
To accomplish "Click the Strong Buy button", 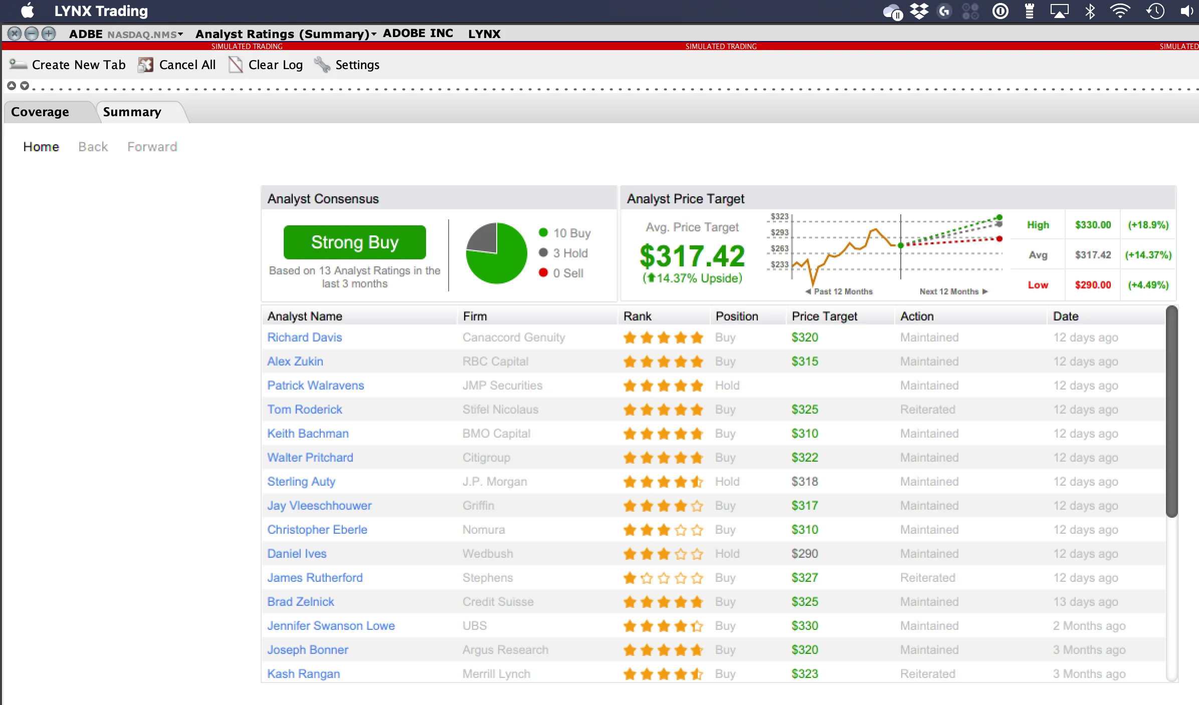I will [354, 242].
